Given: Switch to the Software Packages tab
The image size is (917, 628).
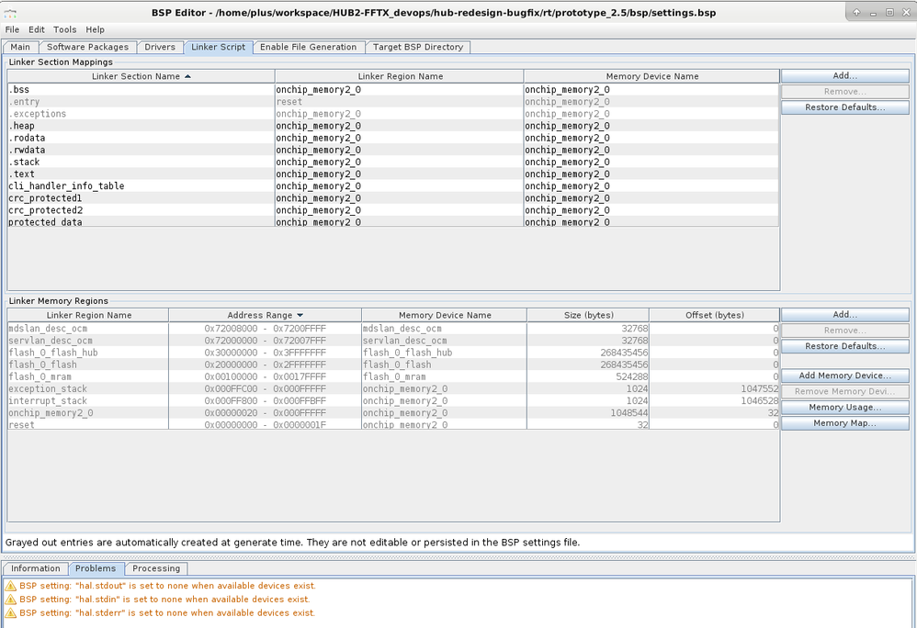Looking at the screenshot, I should tap(87, 47).
